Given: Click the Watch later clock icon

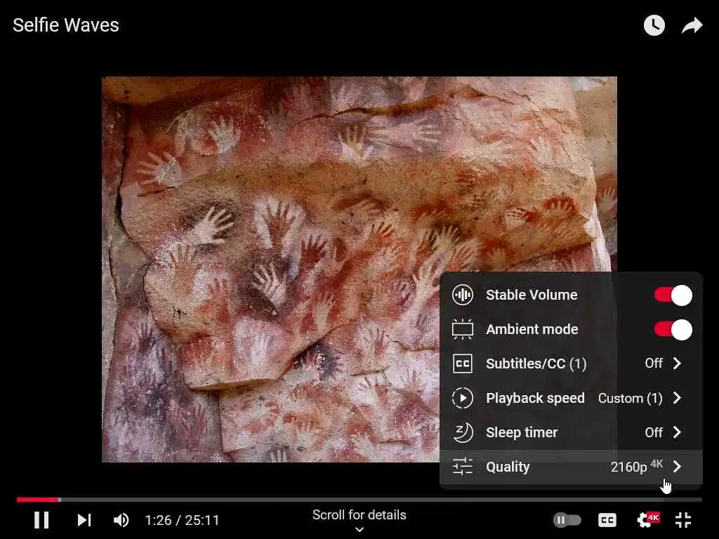Looking at the screenshot, I should (654, 25).
